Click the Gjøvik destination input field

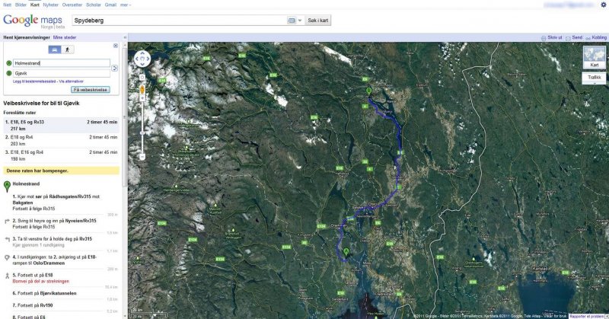coord(61,73)
